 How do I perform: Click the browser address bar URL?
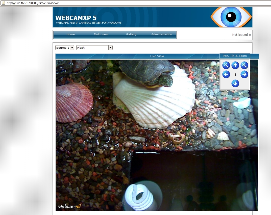click(x=33, y=3)
